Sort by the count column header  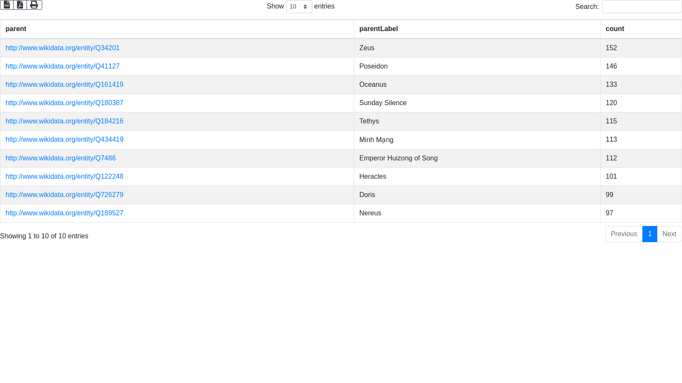[615, 29]
